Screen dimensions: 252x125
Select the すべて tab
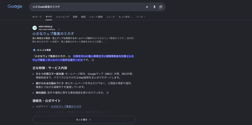click(x=49, y=17)
